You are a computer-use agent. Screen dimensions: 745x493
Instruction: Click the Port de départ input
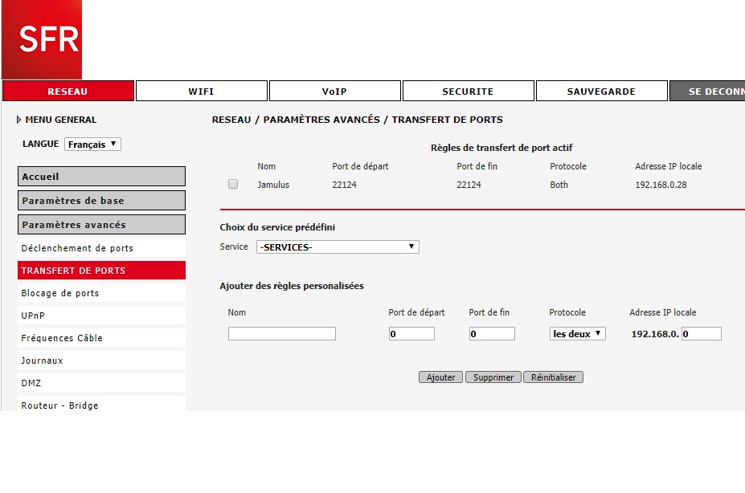[411, 334]
